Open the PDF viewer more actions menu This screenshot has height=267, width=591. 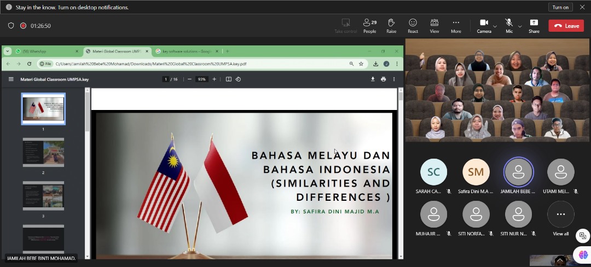pyautogui.click(x=394, y=79)
